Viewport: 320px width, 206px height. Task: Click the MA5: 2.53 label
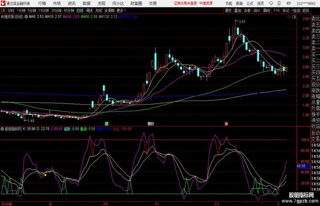coord(36,17)
